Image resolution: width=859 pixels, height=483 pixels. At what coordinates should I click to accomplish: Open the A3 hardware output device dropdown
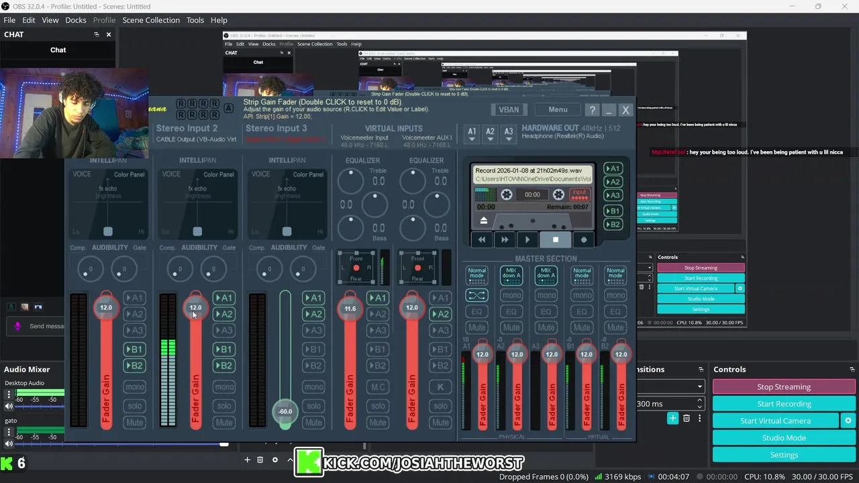(x=508, y=134)
